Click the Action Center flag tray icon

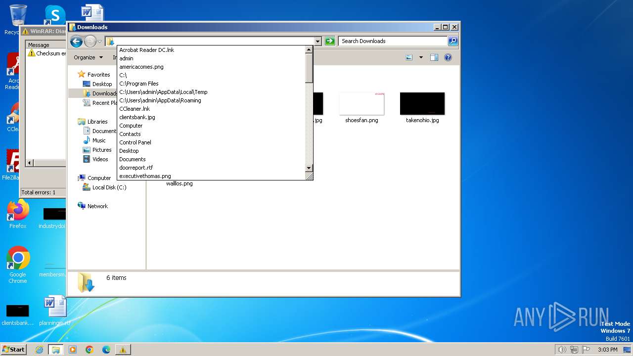pyautogui.click(x=586, y=350)
